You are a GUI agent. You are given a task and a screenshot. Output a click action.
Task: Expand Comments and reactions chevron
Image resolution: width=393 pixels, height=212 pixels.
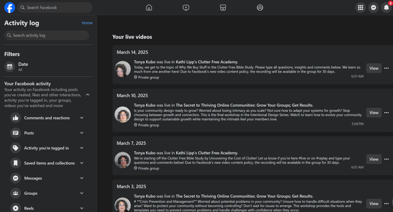coord(82,118)
